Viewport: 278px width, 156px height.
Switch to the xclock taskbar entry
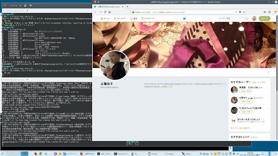[x=152, y=154]
